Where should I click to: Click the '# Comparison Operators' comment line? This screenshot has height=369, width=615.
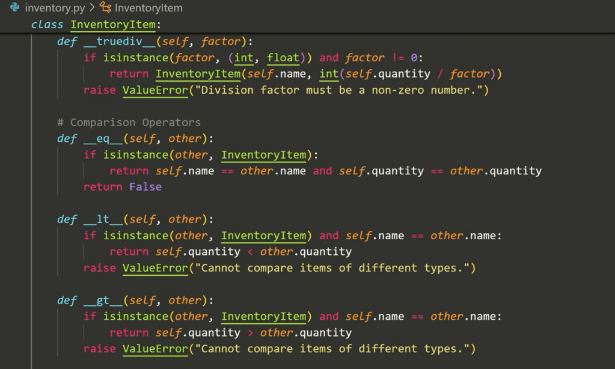point(129,123)
